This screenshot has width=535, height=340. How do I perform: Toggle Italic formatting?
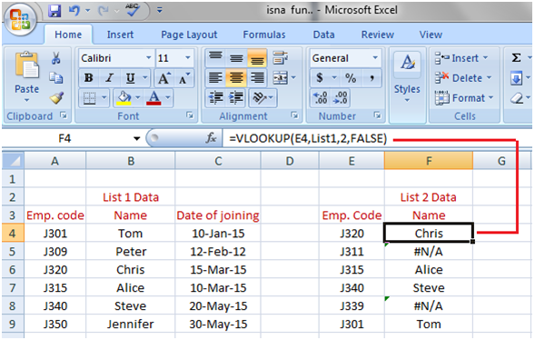point(109,78)
